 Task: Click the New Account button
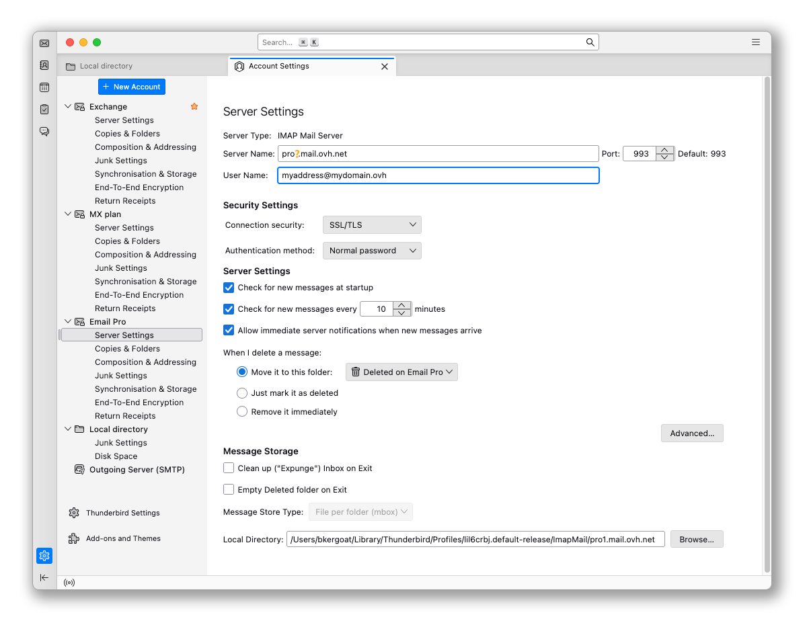(x=132, y=87)
